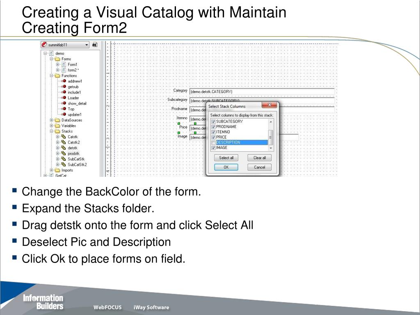Select the 'Category' label on the form
This screenshot has width=420, height=315.
coord(180,91)
